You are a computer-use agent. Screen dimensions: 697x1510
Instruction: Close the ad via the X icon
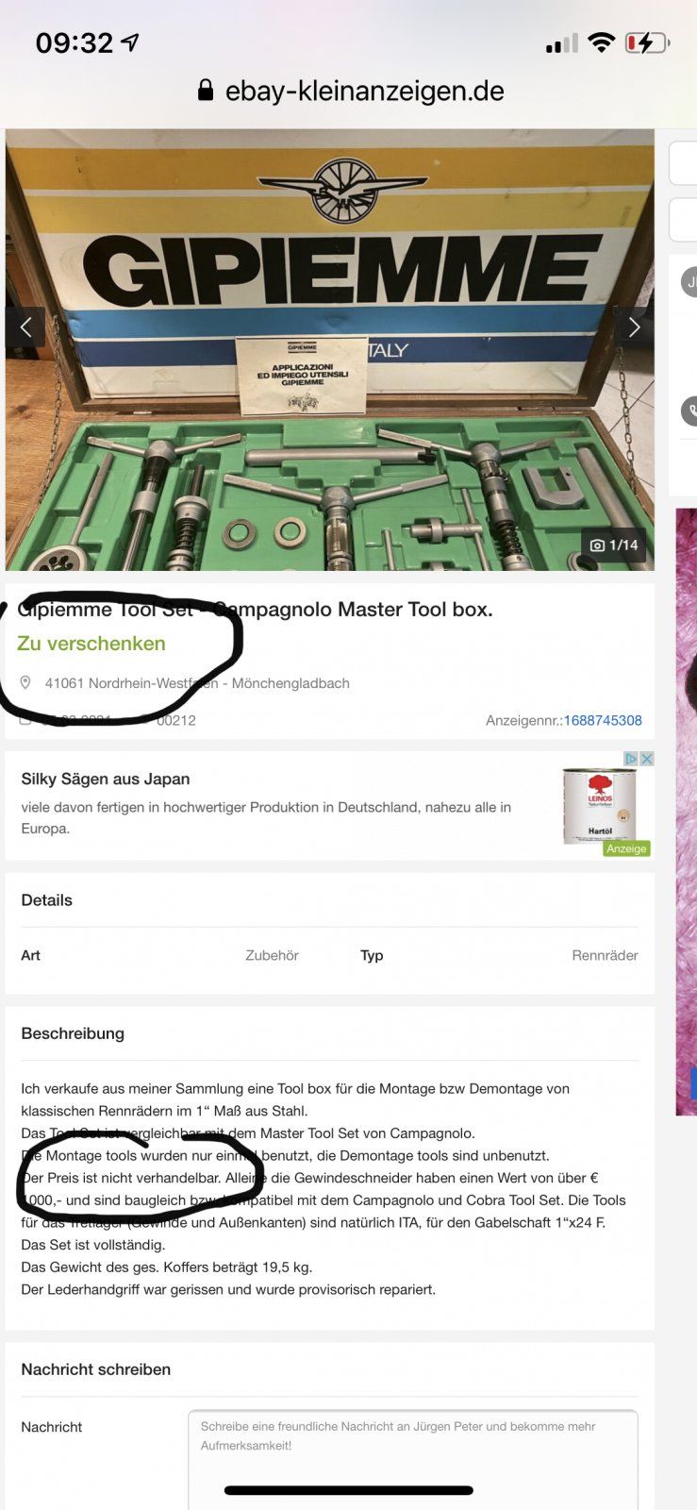646,759
